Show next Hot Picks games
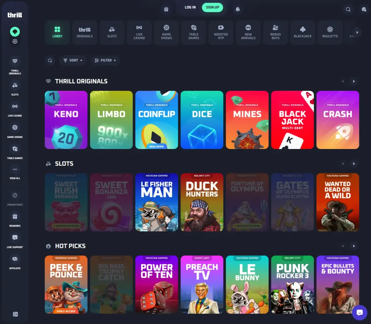 coord(354,246)
